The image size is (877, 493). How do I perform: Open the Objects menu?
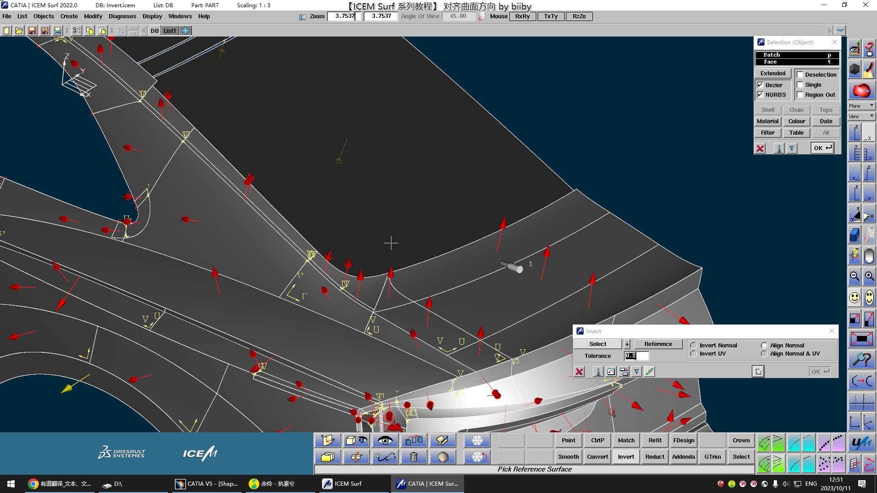44,16
